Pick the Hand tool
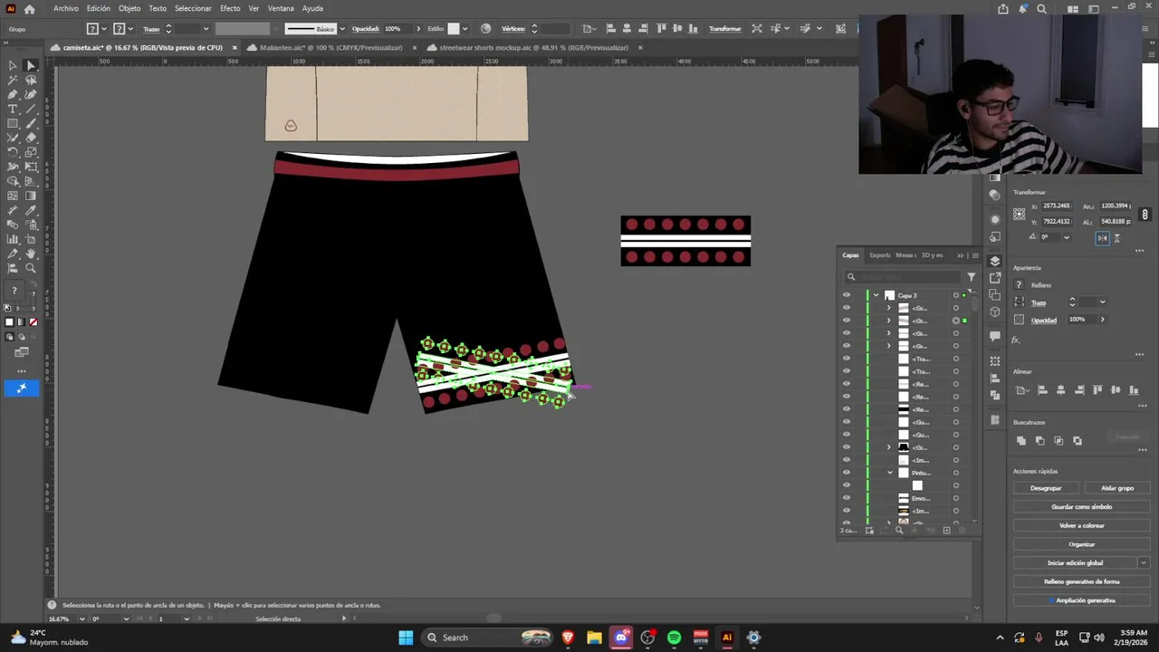 31,254
